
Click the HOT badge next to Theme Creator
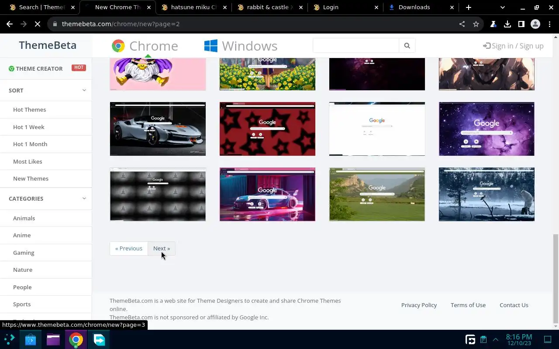point(79,68)
